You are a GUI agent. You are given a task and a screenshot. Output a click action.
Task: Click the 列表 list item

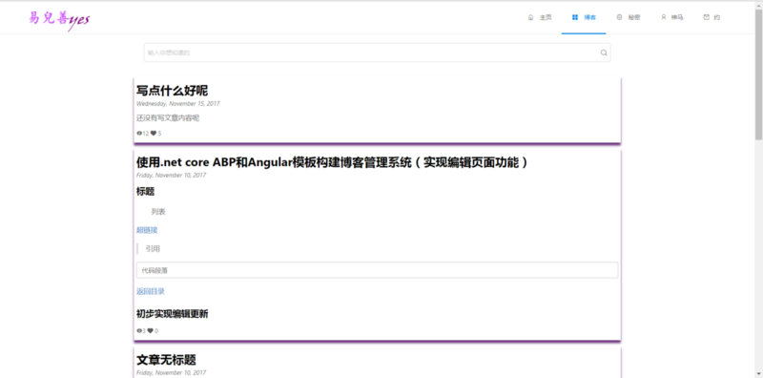[158, 212]
